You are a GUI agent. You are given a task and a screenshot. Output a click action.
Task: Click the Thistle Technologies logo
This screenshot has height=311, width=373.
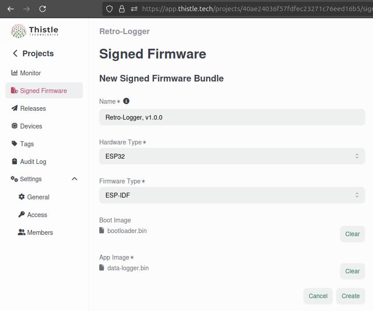pyautogui.click(x=35, y=31)
